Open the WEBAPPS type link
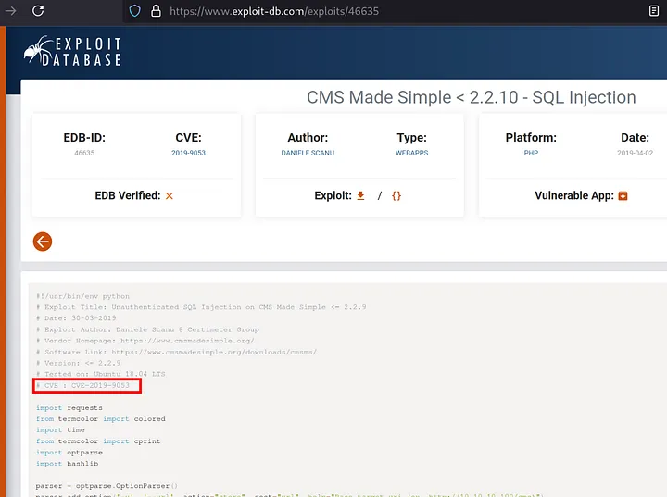This screenshot has width=667, height=497. point(411,153)
